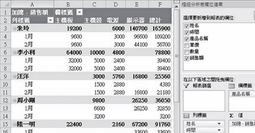Select the 顯示器 column label cell
Viewport: 255px width, 133px height.
[137, 20]
